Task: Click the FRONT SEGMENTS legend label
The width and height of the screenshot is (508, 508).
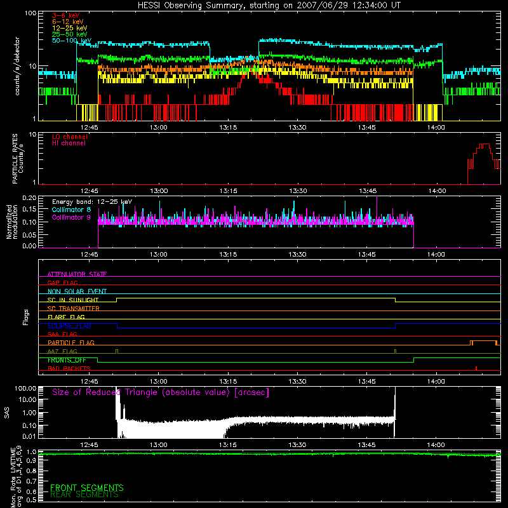Action: pyautogui.click(x=87, y=488)
